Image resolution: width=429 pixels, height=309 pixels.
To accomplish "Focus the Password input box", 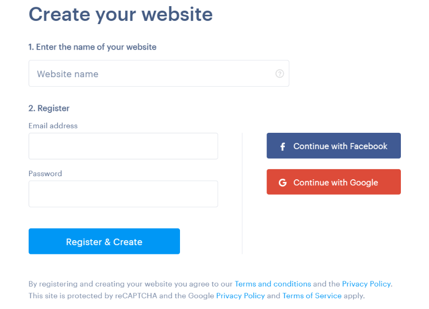I will coord(123,194).
